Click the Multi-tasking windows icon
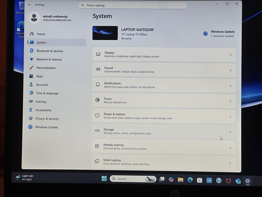This screenshot has width=262, height=197. click(x=97, y=161)
